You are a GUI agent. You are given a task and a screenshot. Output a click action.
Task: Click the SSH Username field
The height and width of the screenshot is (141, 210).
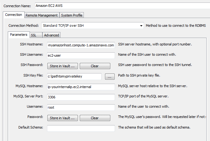point(81,55)
